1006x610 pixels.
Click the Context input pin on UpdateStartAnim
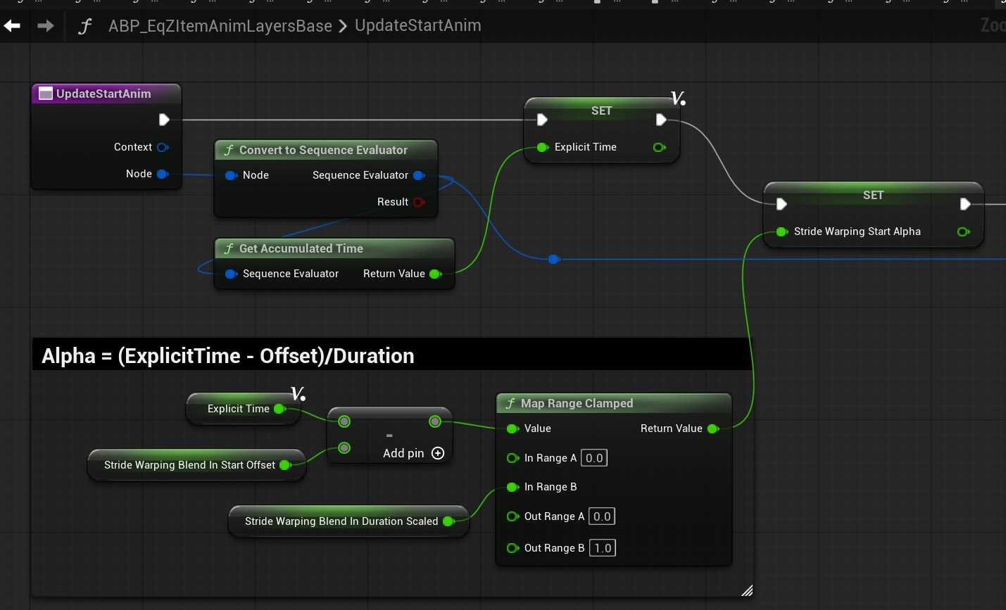pos(163,147)
